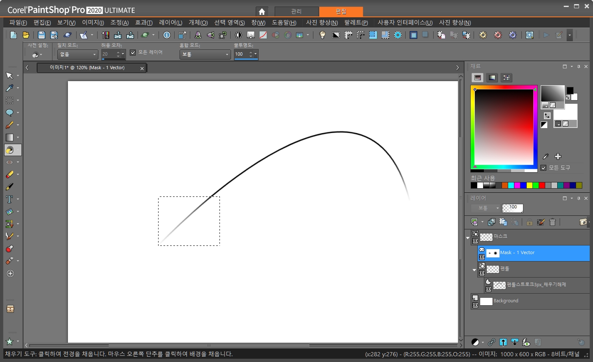This screenshot has width=593, height=362.
Task: Switch to the 관리 tab
Action: (296, 12)
